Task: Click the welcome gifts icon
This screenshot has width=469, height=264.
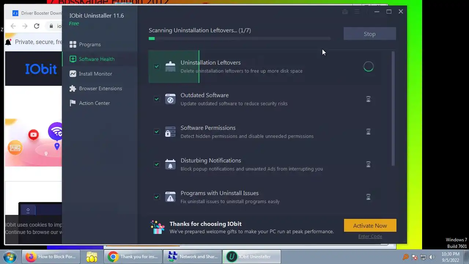Action: (x=158, y=227)
